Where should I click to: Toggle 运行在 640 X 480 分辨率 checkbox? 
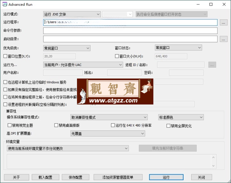pos(113,125)
